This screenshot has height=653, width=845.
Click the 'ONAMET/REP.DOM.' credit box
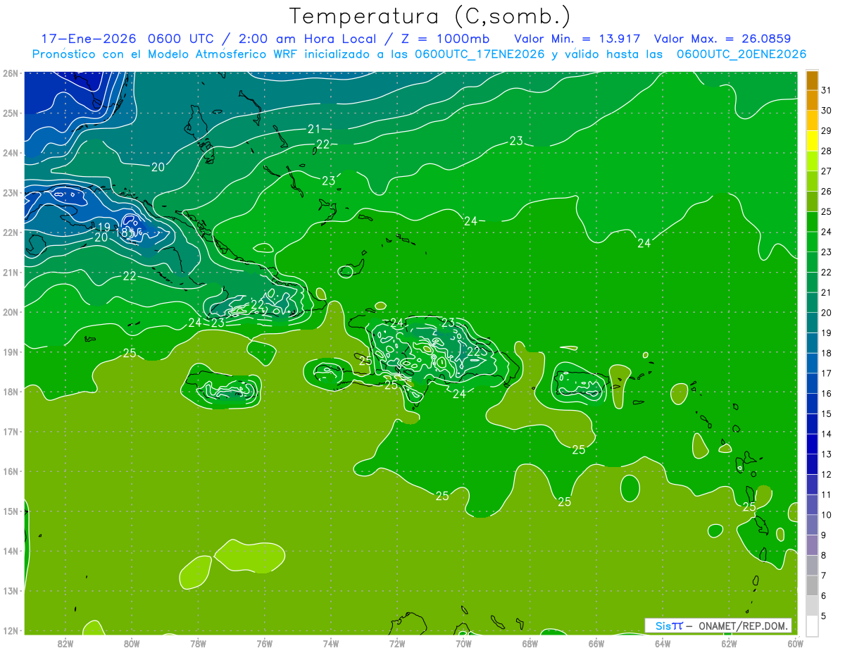pos(718,626)
